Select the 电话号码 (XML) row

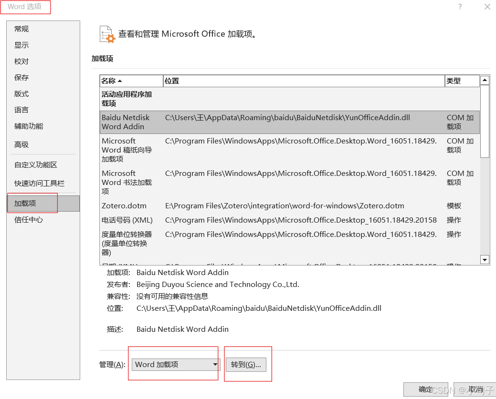pos(289,220)
